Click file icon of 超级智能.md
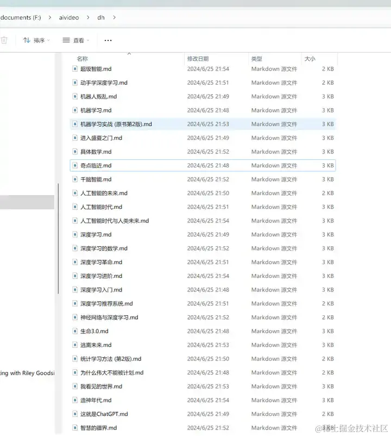391x436 pixels. (75, 68)
